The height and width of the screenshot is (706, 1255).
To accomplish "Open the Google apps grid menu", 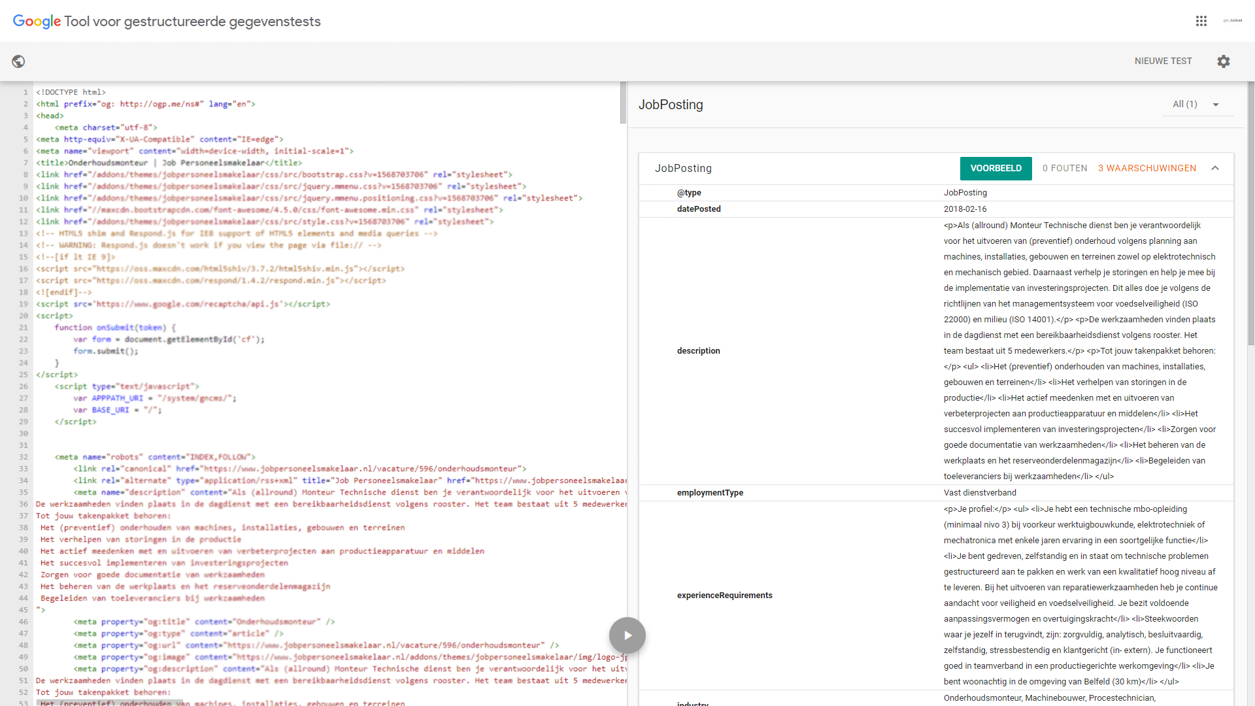I will point(1201,21).
